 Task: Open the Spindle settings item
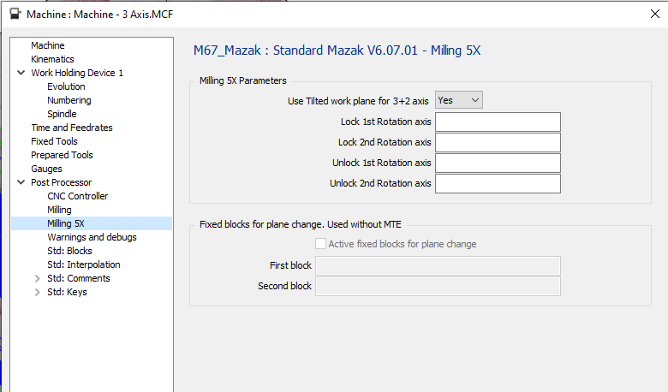click(62, 114)
